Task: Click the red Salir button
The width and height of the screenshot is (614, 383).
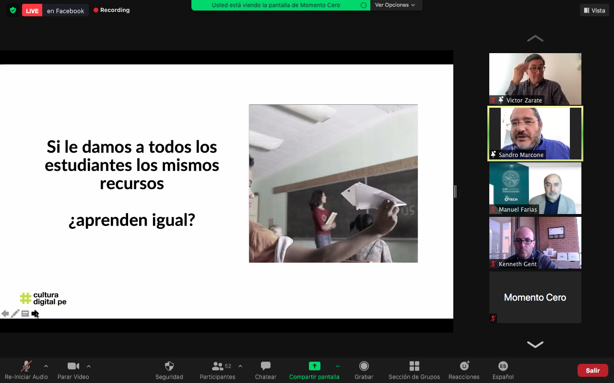Action: coord(592,371)
